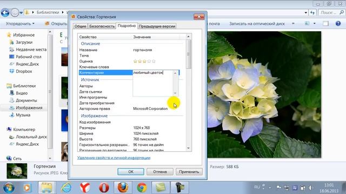Set rating to one star
346x194 pixels.
click(135, 61)
